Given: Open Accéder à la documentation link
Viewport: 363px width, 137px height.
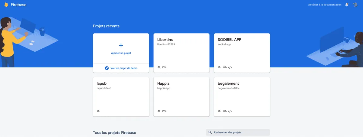Looking at the screenshot, I should [x=325, y=5].
